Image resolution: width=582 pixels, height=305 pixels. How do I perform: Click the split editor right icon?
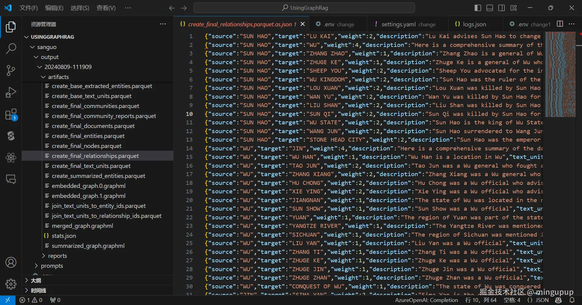tap(560, 24)
